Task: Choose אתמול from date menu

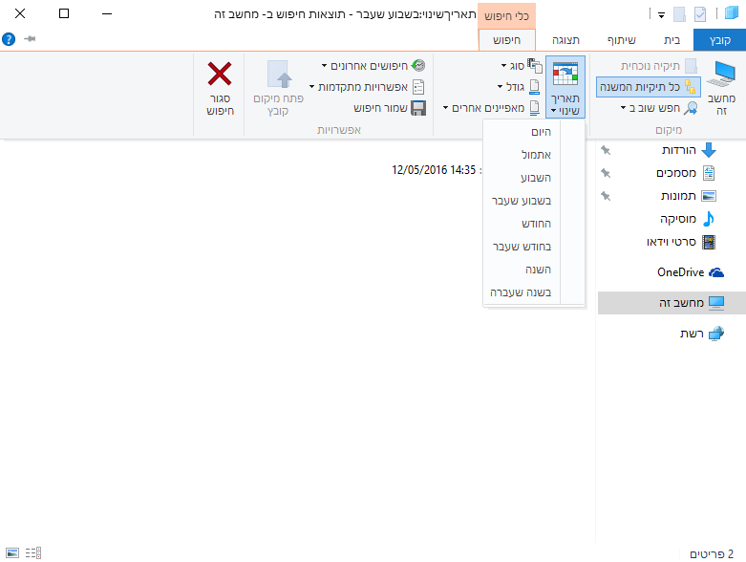Action: coord(534,155)
